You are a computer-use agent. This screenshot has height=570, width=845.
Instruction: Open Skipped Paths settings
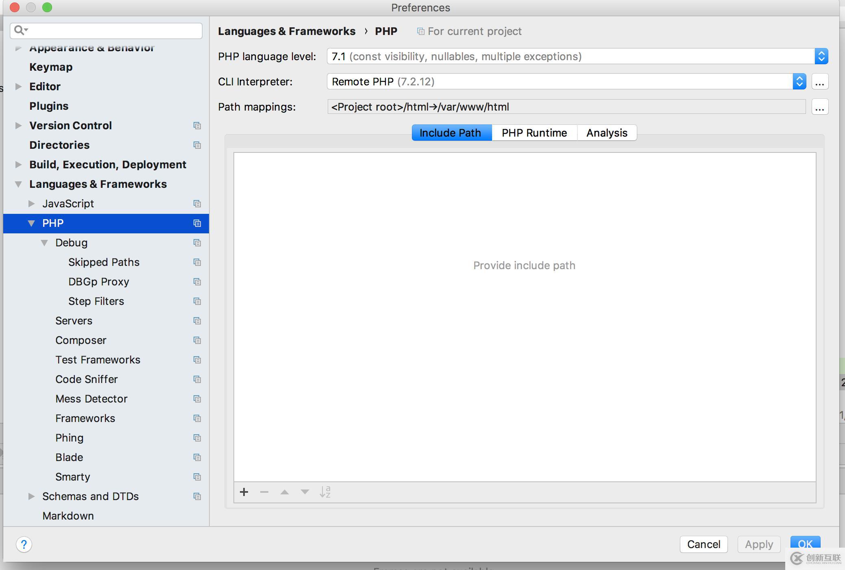click(x=104, y=262)
